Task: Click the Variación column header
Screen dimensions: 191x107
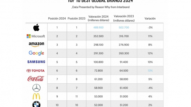Action: [150, 18]
